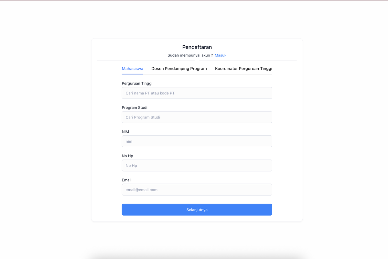Viewport: 388px width, 259px height.
Task: Select the email@email.com input field
Action: pyautogui.click(x=197, y=190)
